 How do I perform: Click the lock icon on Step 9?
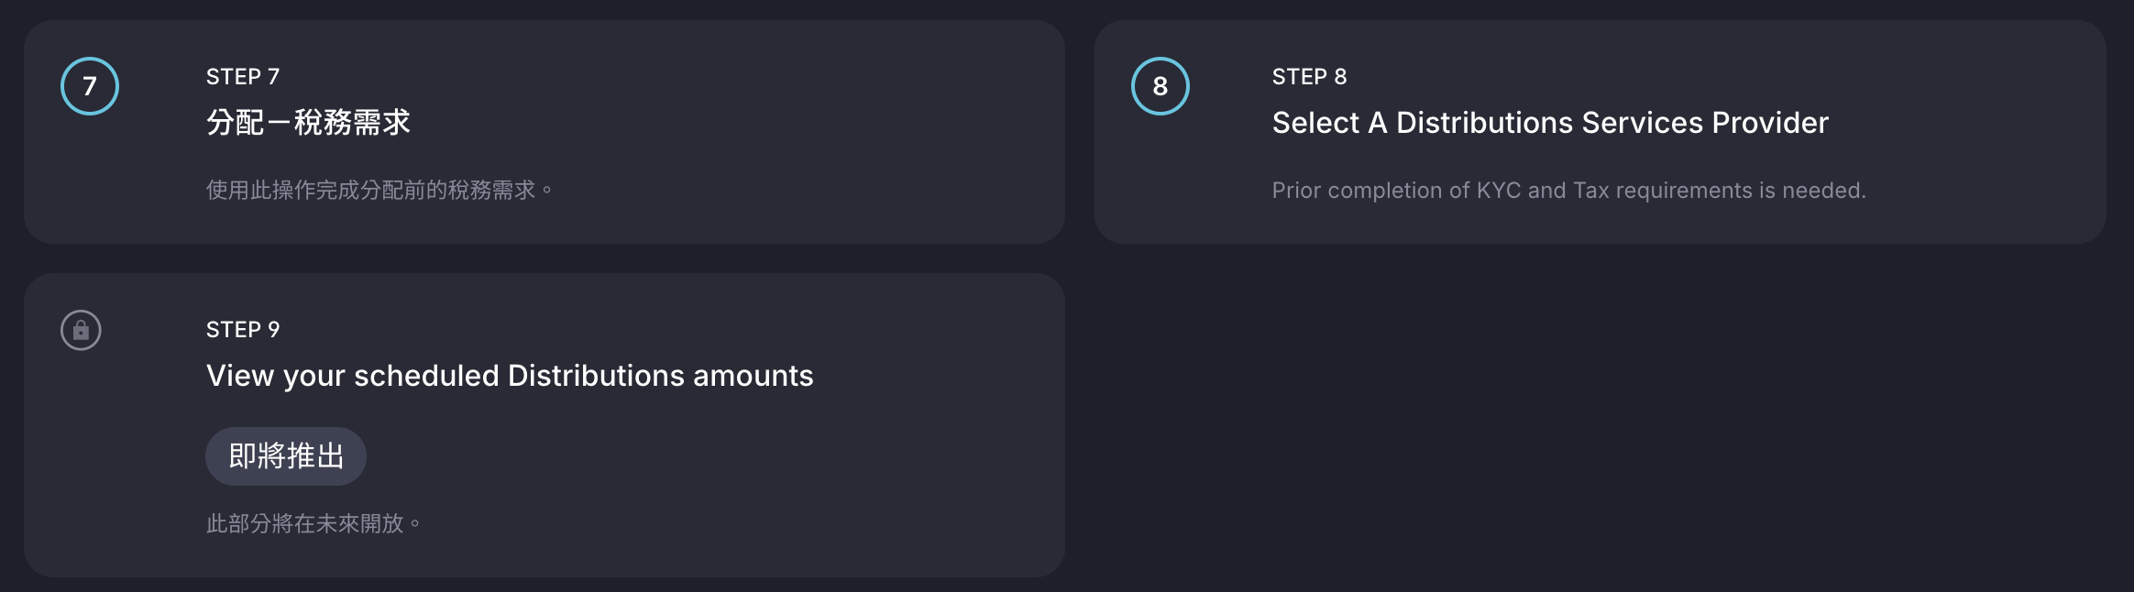(81, 330)
